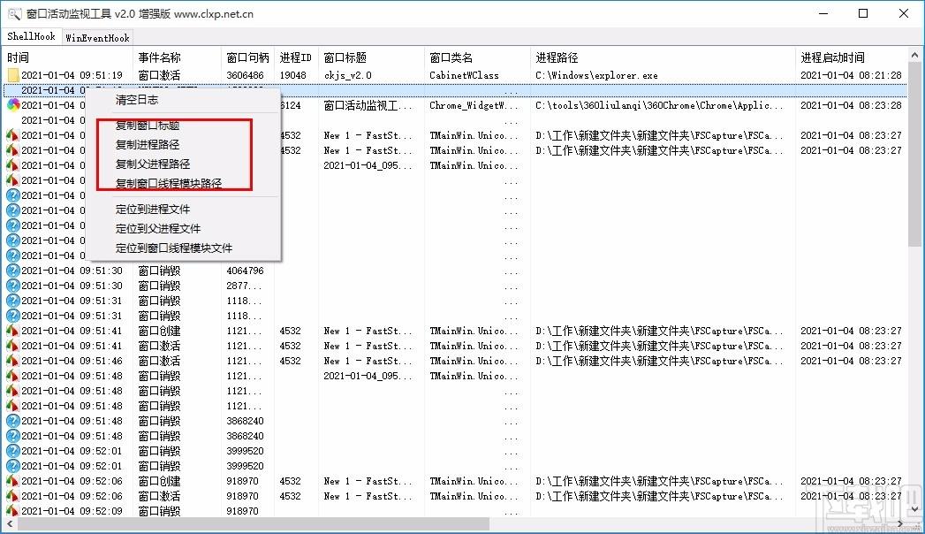
Task: Click the magnifier app icon in title bar
Action: pyautogui.click(x=14, y=13)
